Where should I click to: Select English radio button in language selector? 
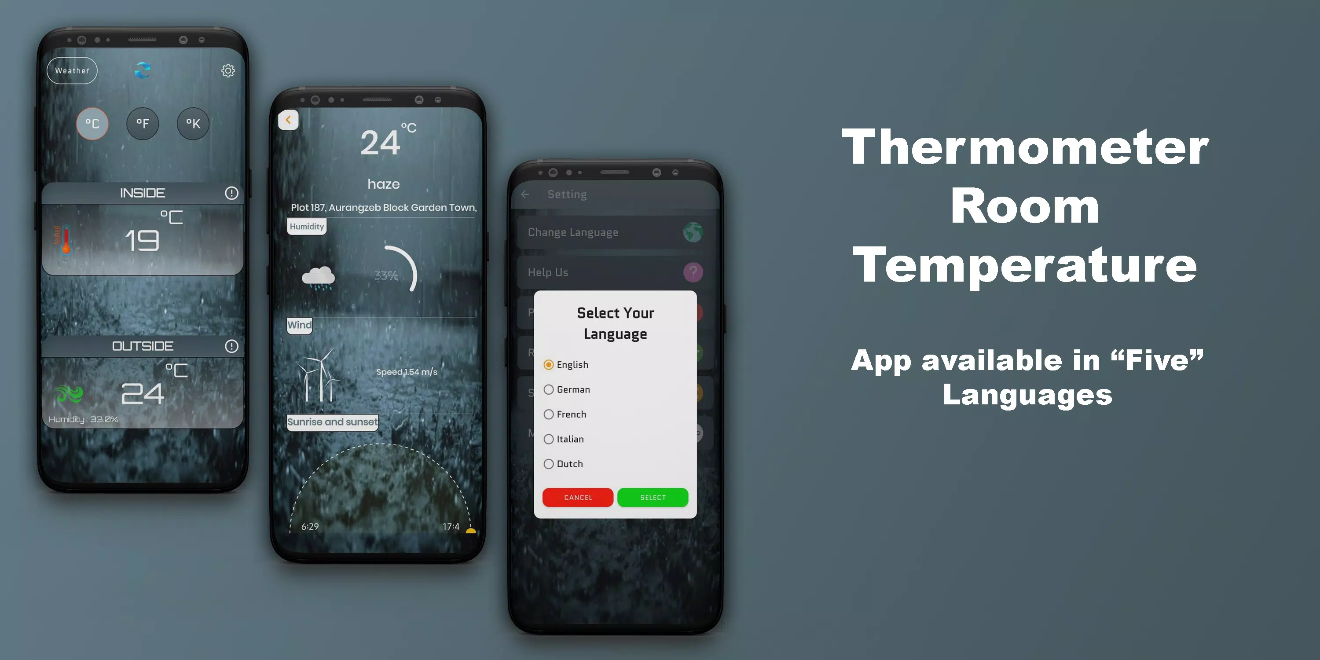(x=548, y=364)
